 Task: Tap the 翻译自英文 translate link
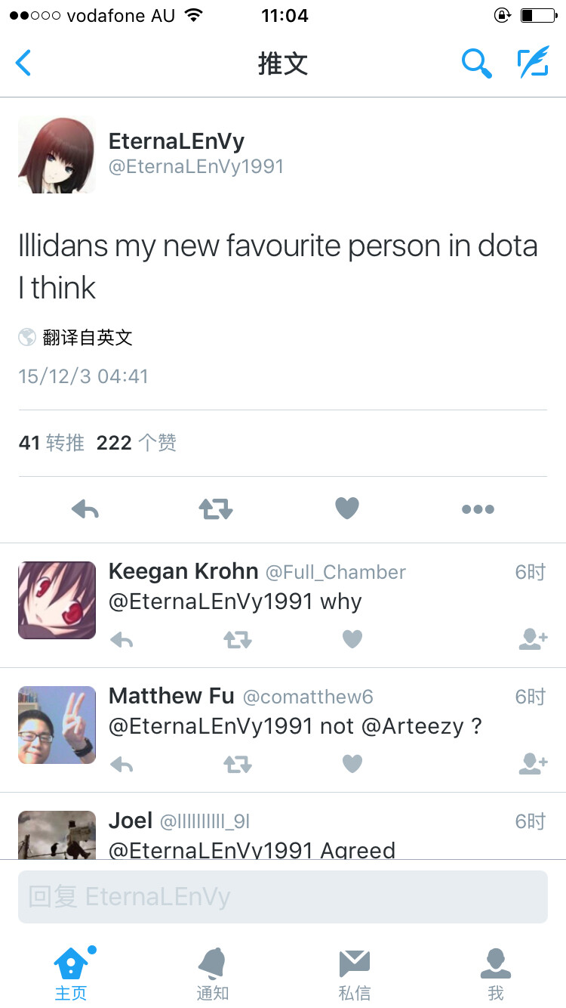(88, 337)
